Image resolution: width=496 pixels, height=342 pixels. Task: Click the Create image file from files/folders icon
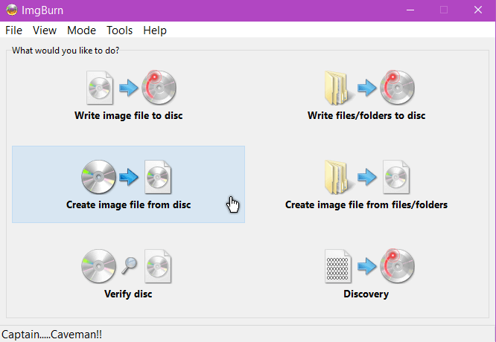[x=367, y=177]
